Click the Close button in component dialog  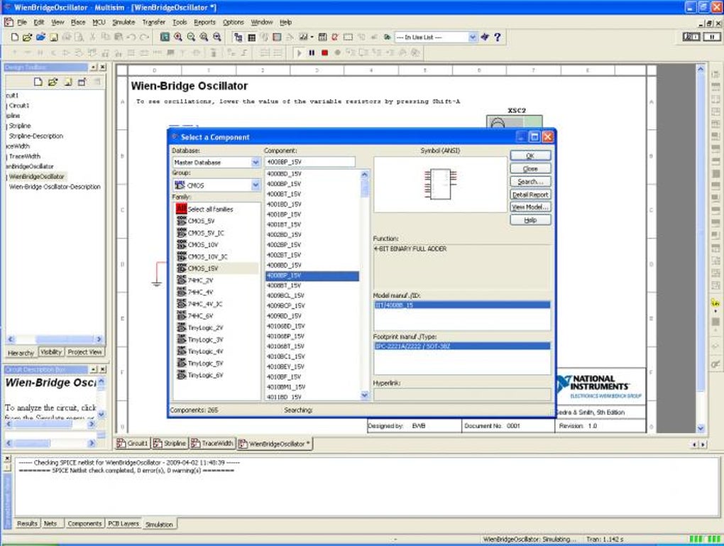point(530,168)
